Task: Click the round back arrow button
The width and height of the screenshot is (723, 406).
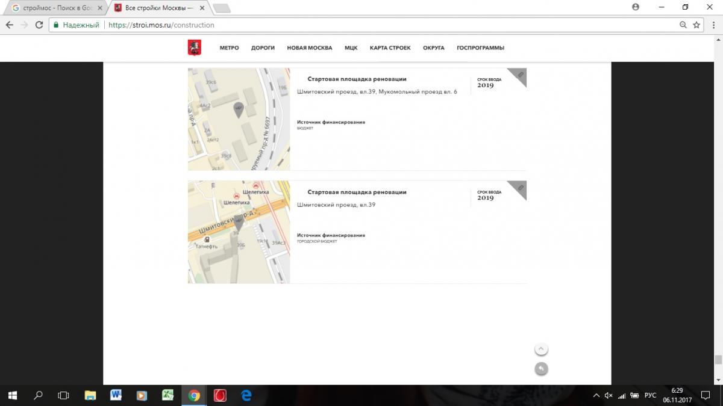Action: 541,369
